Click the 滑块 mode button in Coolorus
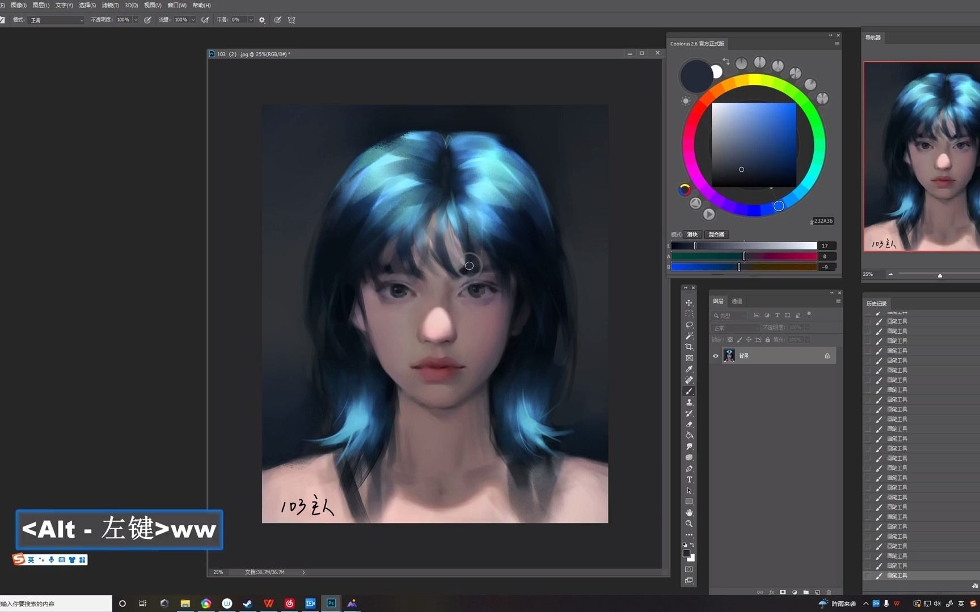This screenshot has width=980, height=612. pos(692,234)
